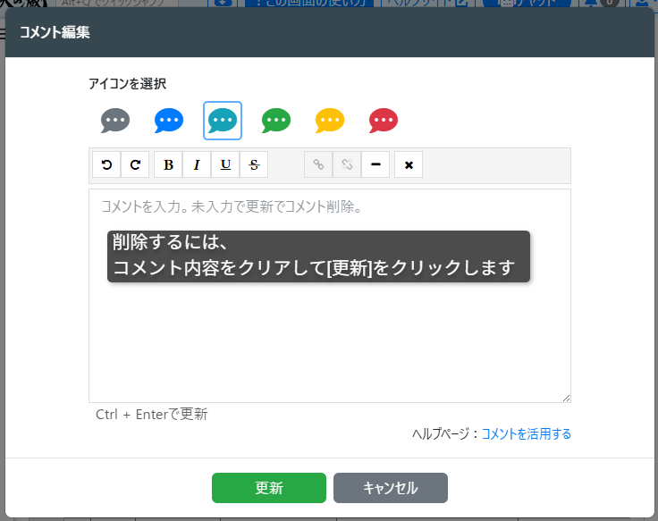Image resolution: width=658 pixels, height=521 pixels.
Task: Select the red comment bubble icon
Action: tap(384, 120)
